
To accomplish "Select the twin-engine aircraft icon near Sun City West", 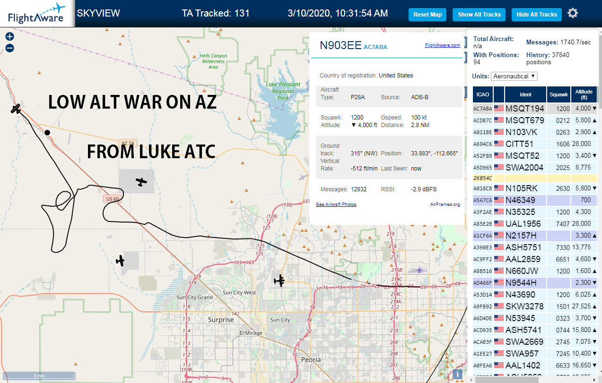I will click(279, 281).
